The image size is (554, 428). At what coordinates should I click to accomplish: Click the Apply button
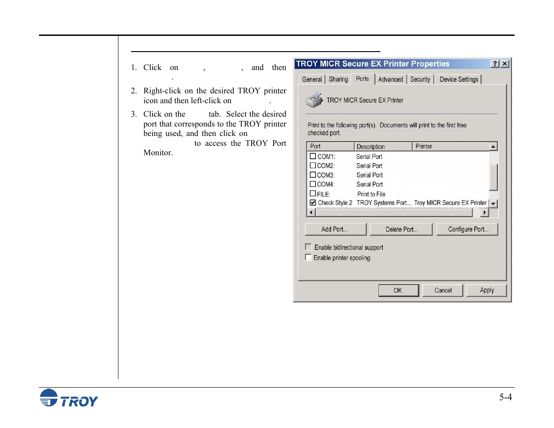click(x=487, y=290)
